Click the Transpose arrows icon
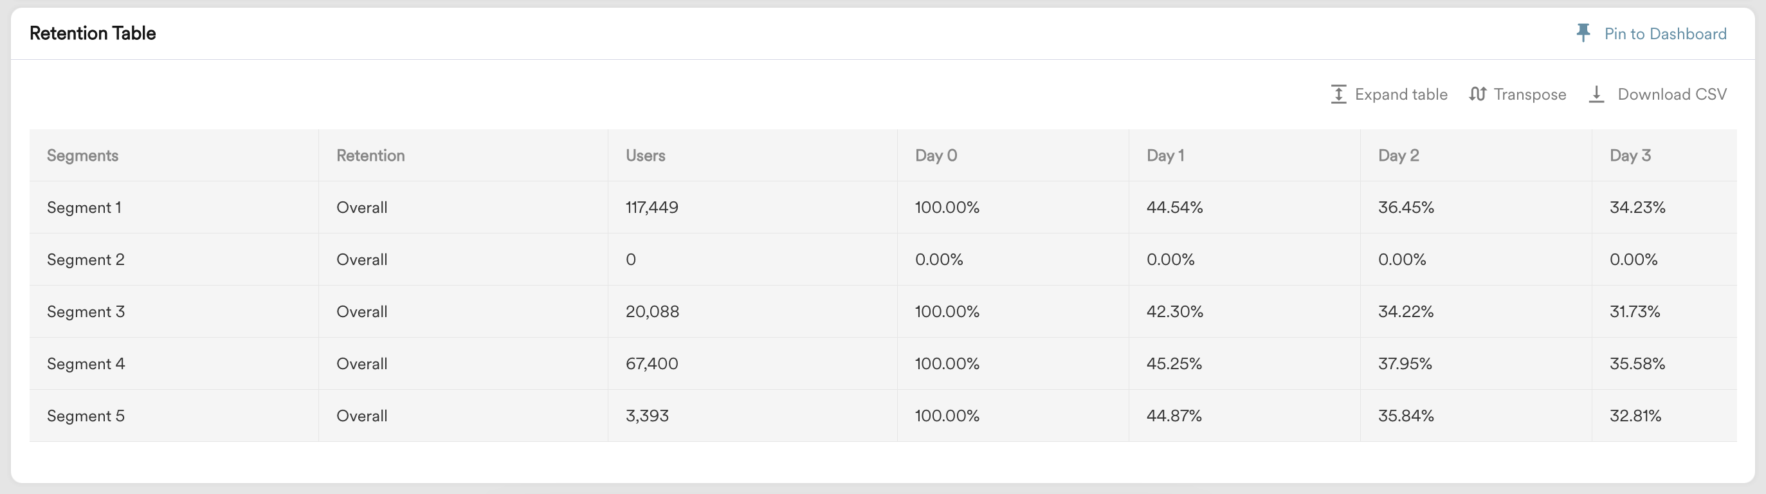This screenshot has height=494, width=1766. [x=1477, y=94]
